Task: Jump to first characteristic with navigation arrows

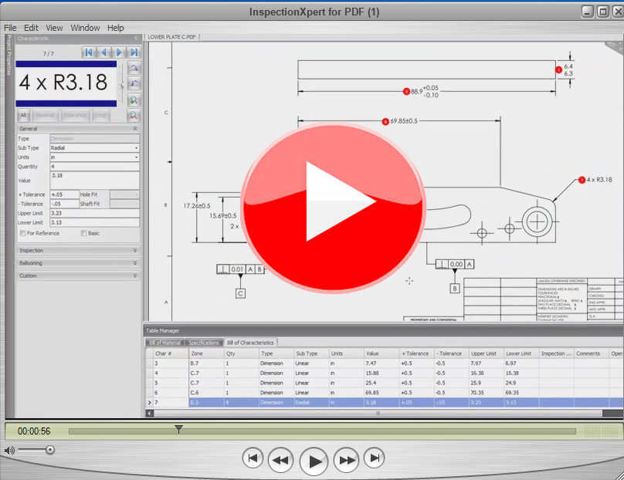Action: (x=89, y=52)
